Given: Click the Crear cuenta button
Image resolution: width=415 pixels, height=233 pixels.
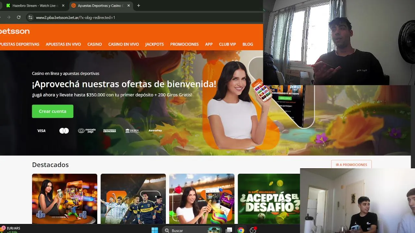Looking at the screenshot, I should coord(53,111).
